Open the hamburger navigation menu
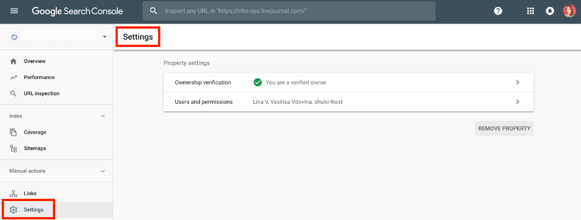Viewport: 581px width, 220px height. click(14, 11)
